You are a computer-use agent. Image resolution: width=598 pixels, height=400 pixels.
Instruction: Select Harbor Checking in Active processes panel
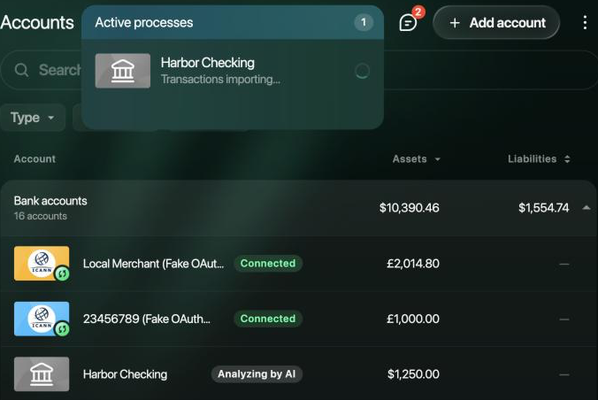(x=233, y=71)
